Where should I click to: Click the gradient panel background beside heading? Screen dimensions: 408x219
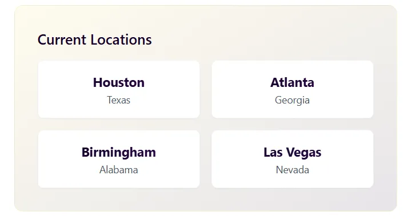(x=260, y=39)
